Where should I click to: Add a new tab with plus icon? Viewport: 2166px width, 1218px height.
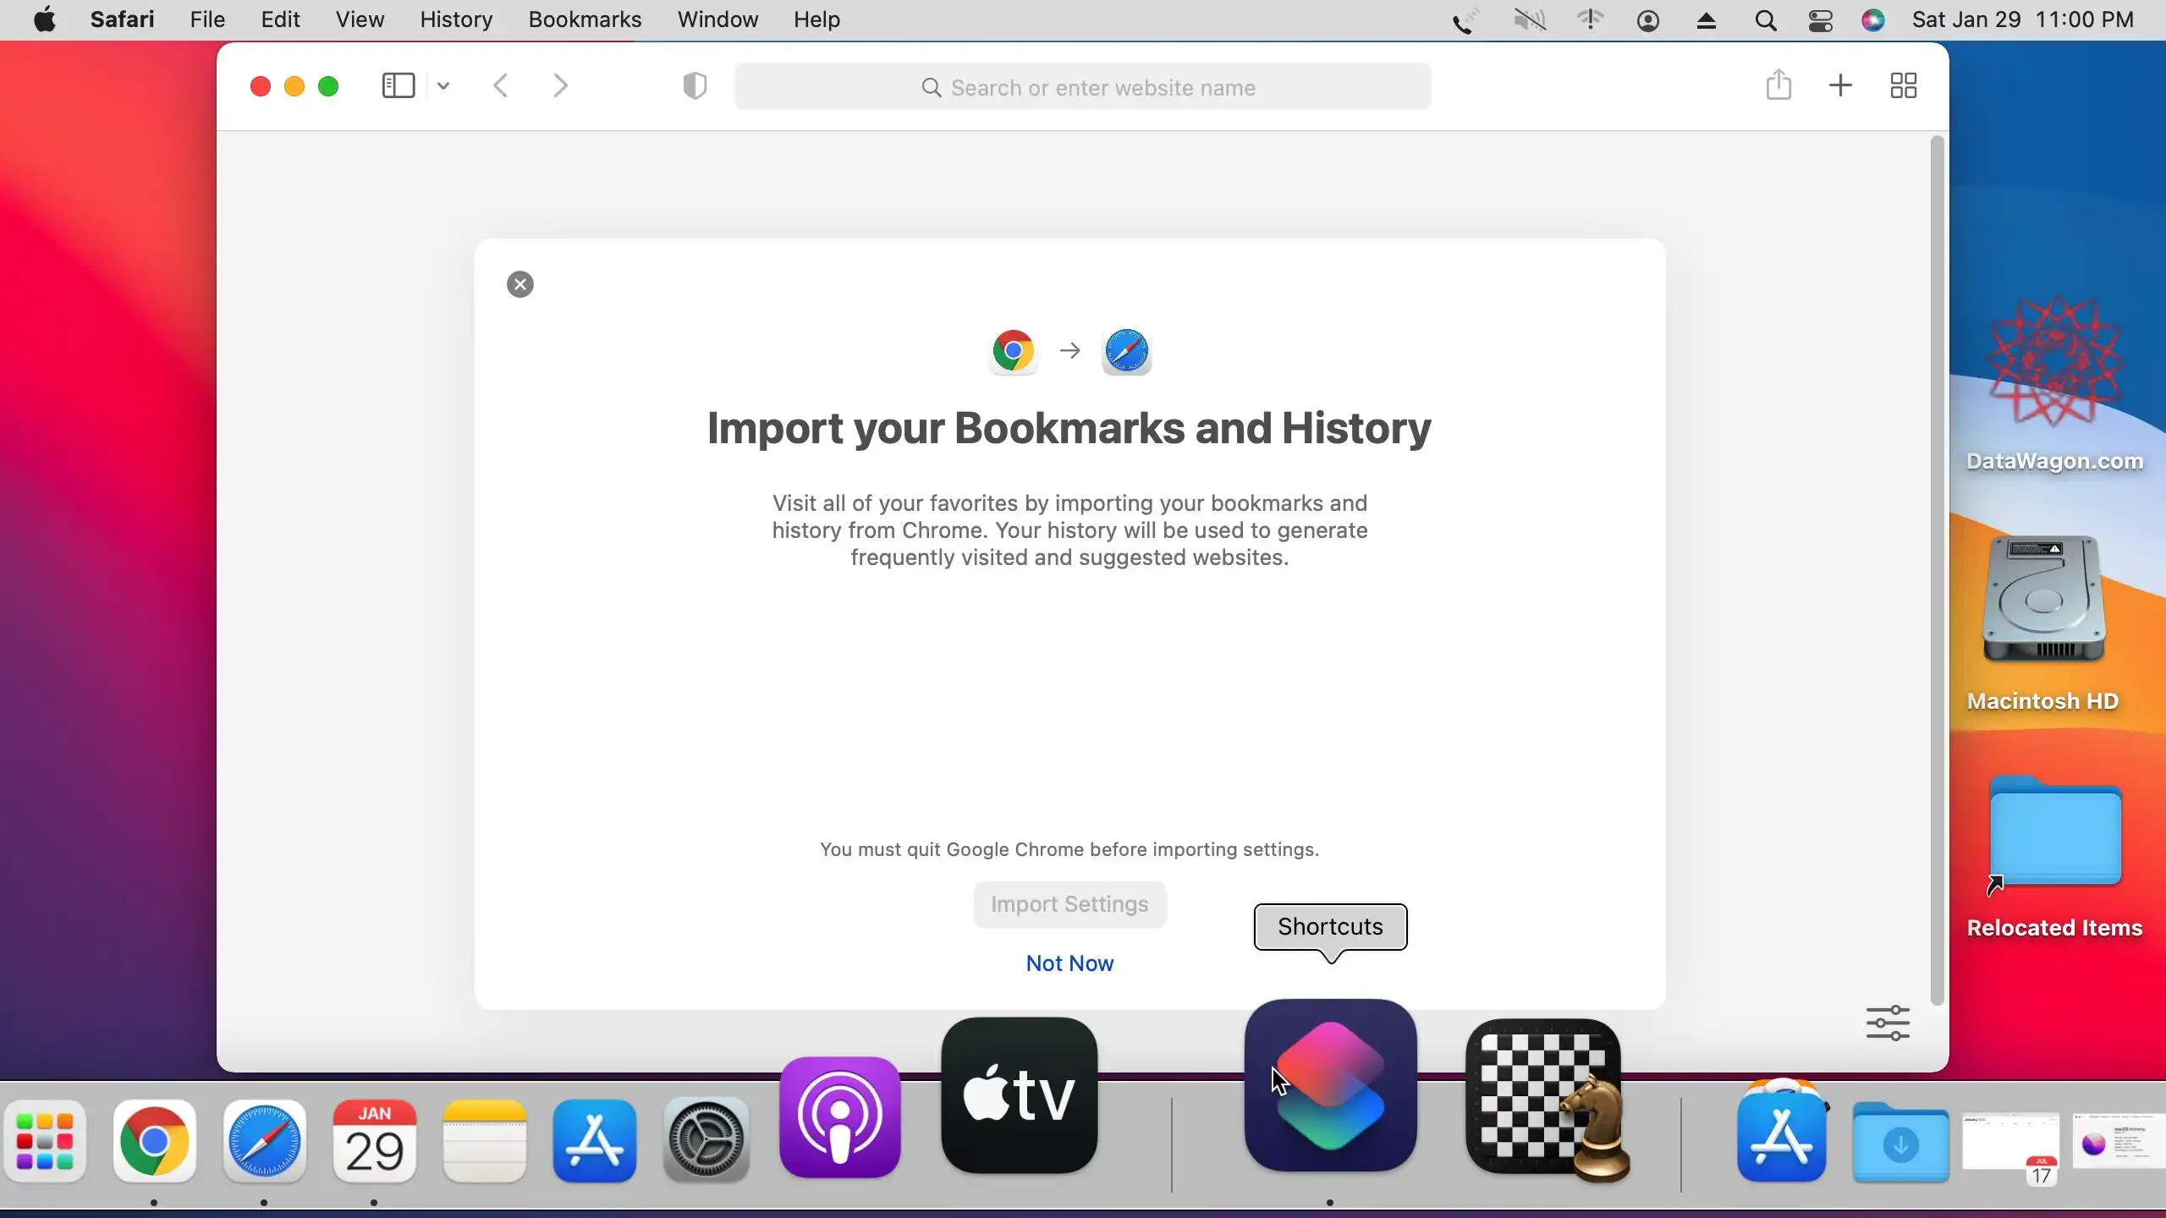click(x=1840, y=85)
